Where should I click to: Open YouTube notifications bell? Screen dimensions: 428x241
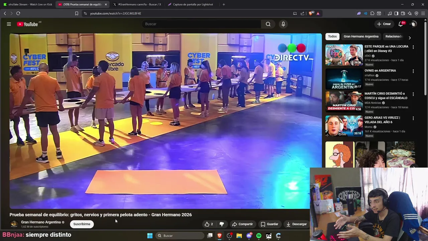(401, 24)
